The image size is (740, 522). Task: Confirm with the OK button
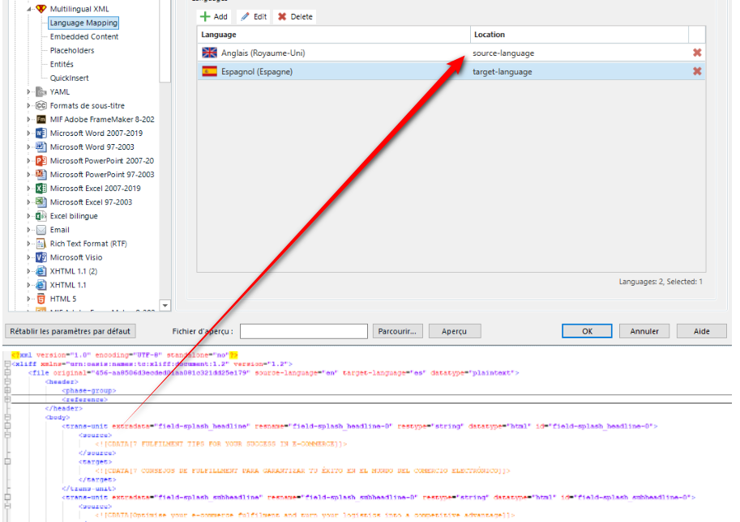pos(587,331)
